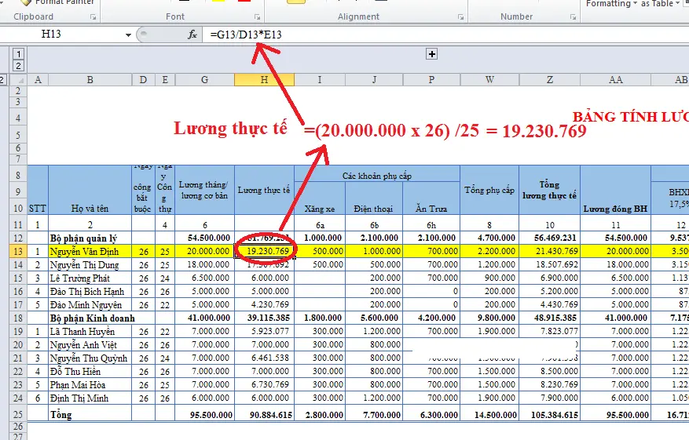Click the cell showing 6.461.538
Image resolution: width=689 pixels, height=440 pixels.
[x=264, y=358]
